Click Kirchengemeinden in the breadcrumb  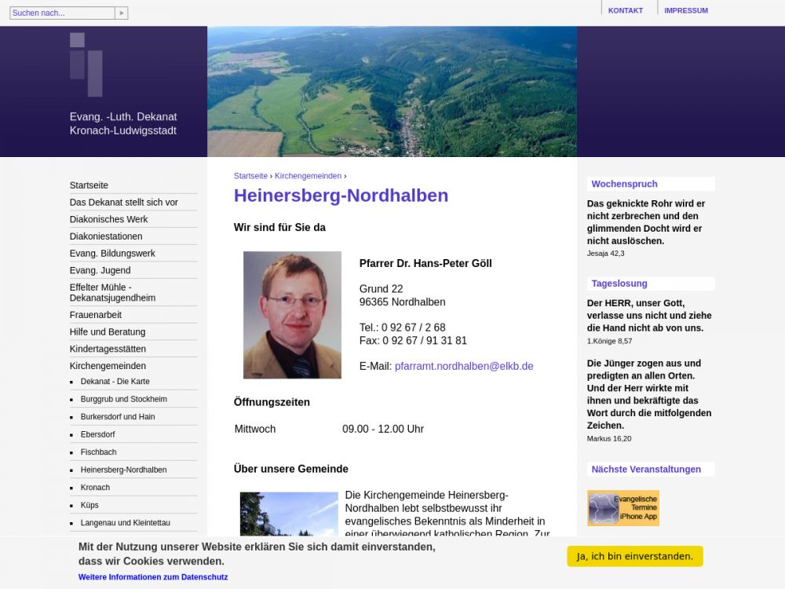pyautogui.click(x=308, y=176)
